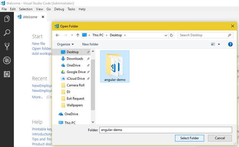This screenshot has width=239, height=147.
Task: Open the Selection menu
Action: tap(26, 9)
